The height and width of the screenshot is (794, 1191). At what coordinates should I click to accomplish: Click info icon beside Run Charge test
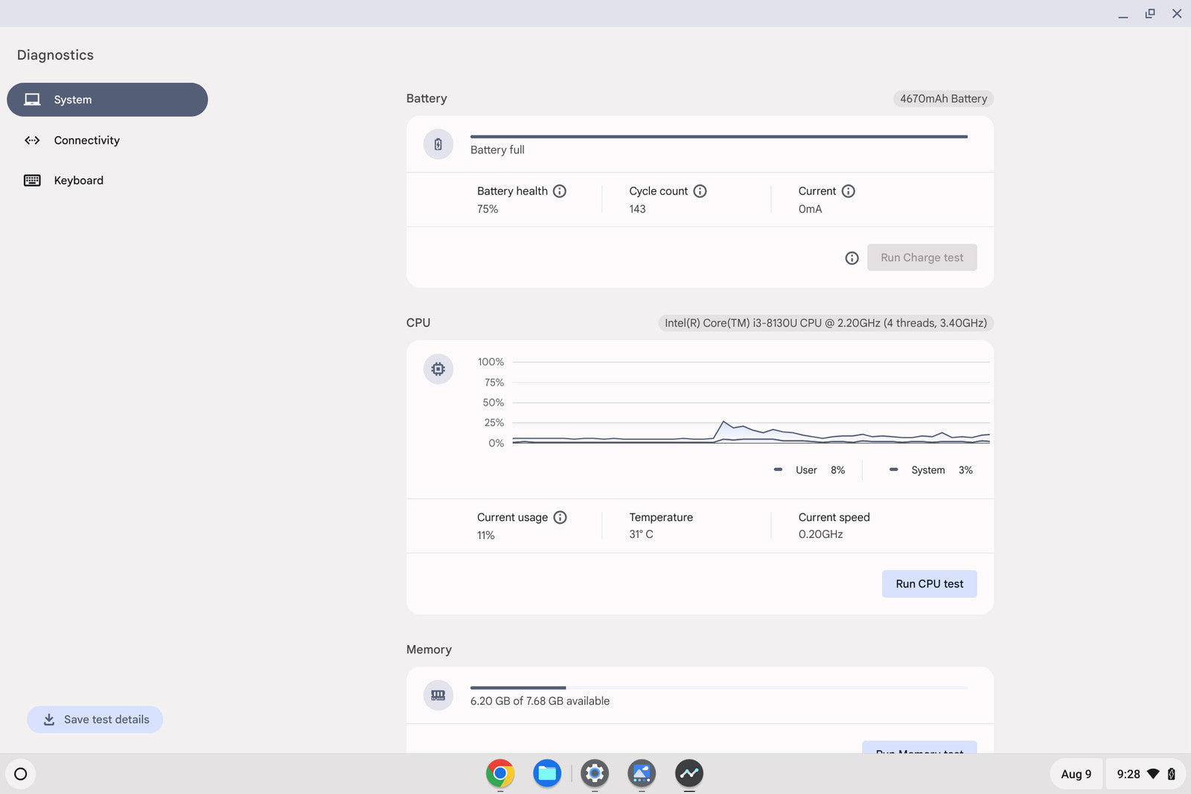click(x=852, y=258)
